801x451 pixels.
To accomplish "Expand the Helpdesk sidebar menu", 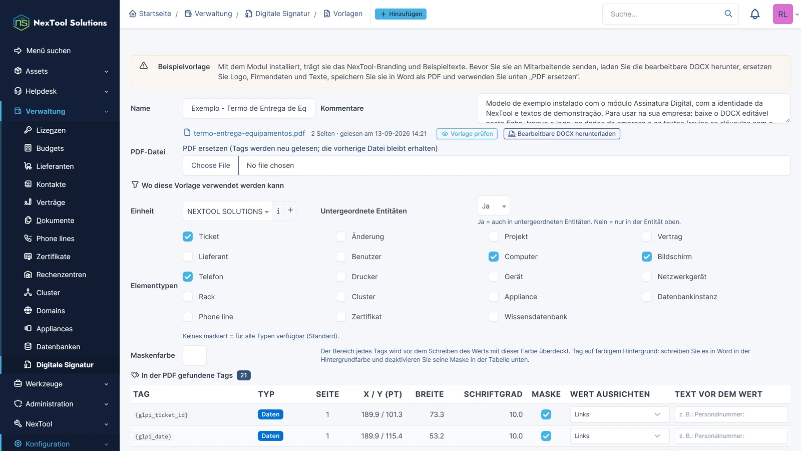I will [x=60, y=91].
